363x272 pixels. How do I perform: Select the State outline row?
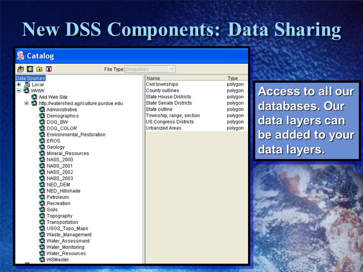click(x=197, y=109)
